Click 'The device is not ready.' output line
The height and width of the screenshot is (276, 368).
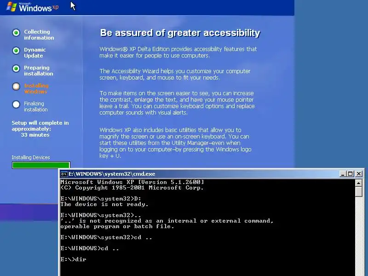[x=104, y=204]
